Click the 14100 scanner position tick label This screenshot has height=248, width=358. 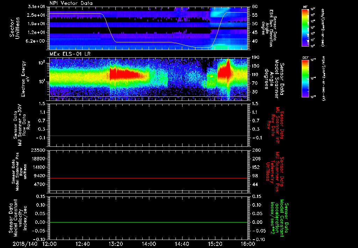tap(39, 167)
